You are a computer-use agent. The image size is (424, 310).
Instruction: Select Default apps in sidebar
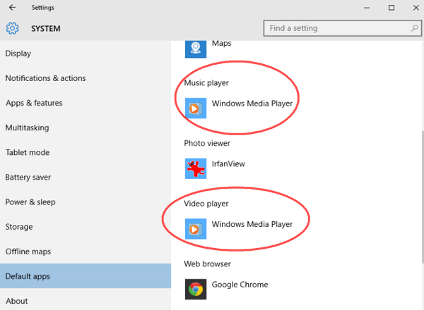click(86, 276)
